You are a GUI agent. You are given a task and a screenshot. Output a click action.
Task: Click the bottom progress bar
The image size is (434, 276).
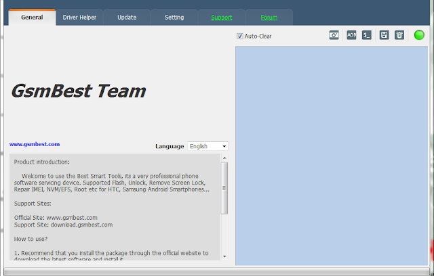pos(216,272)
